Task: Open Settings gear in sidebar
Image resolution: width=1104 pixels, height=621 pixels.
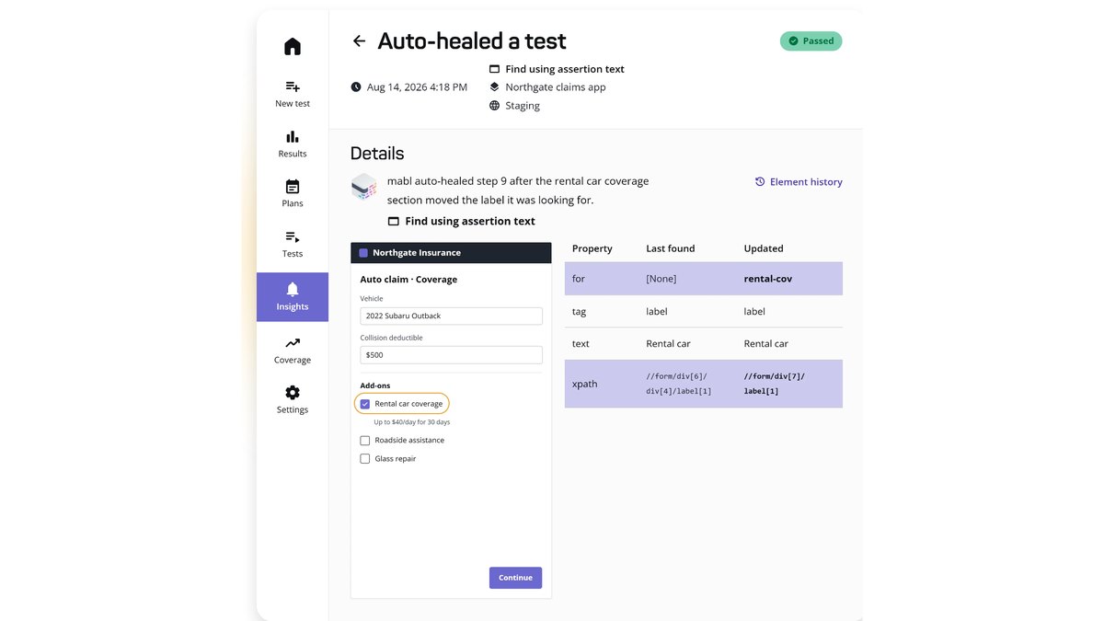Action: click(293, 399)
